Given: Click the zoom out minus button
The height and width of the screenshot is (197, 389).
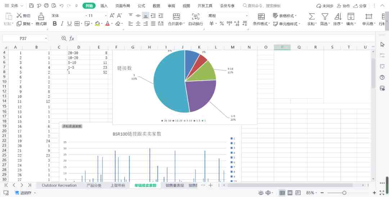Looking at the screenshot, I should 322,193.
